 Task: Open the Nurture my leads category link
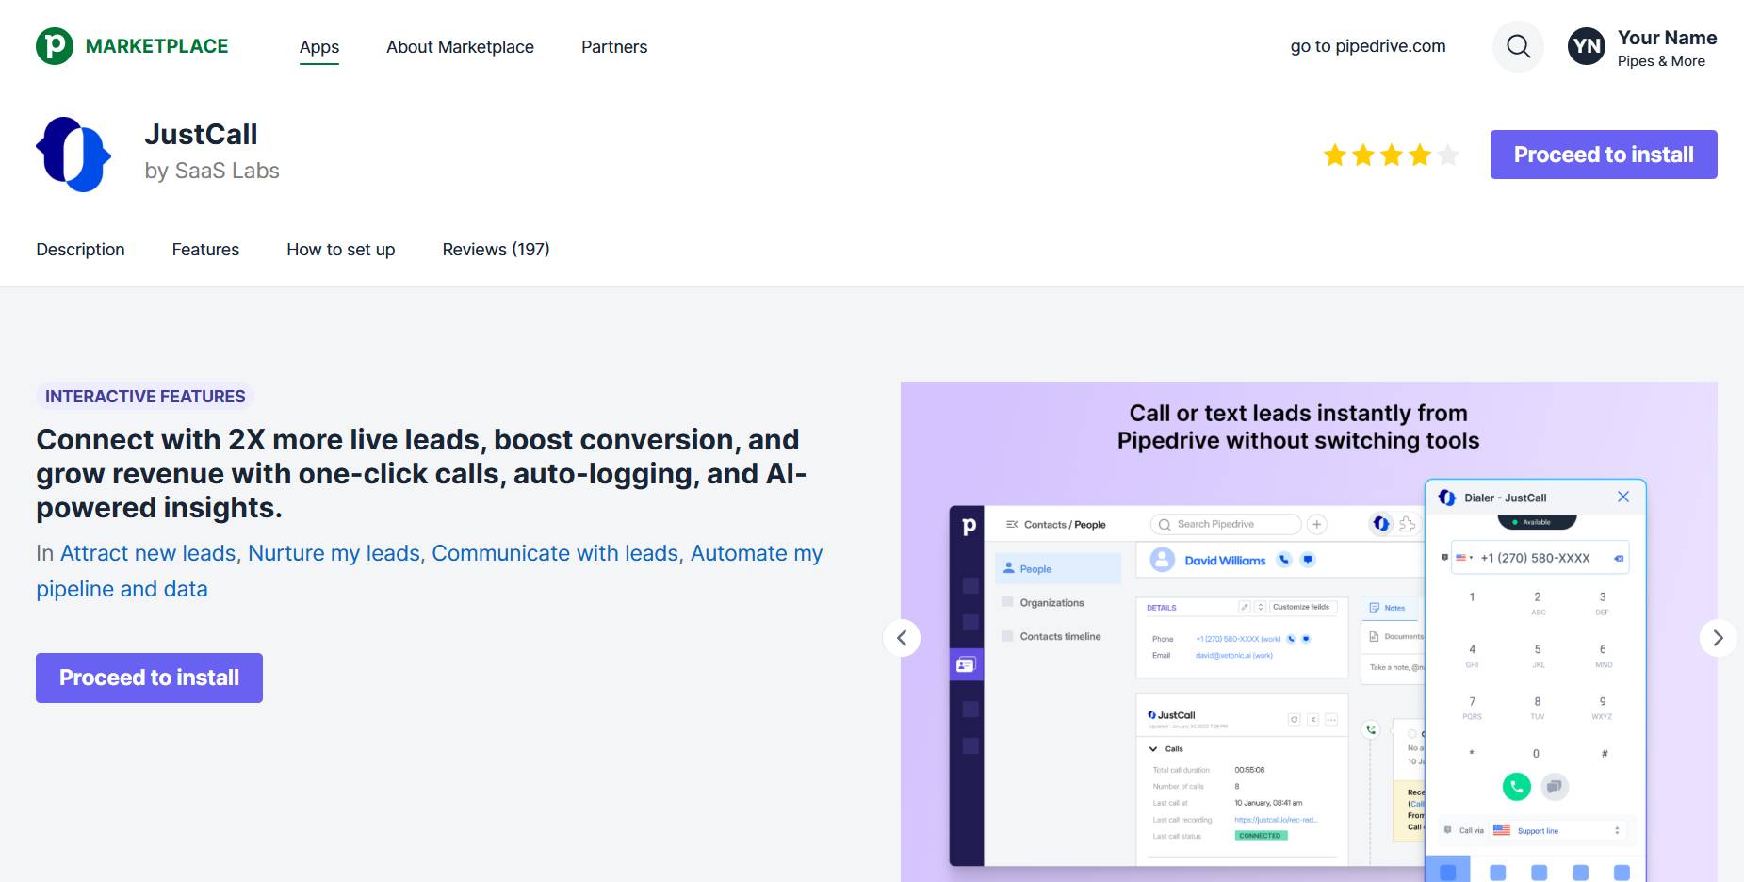[334, 553]
